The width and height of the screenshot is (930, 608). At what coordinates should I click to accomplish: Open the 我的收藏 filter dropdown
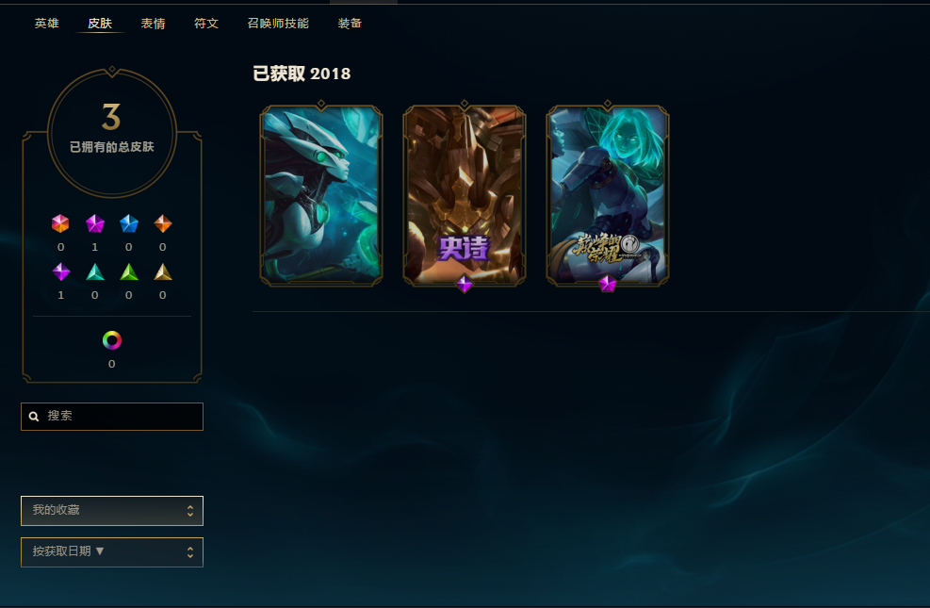[112, 511]
